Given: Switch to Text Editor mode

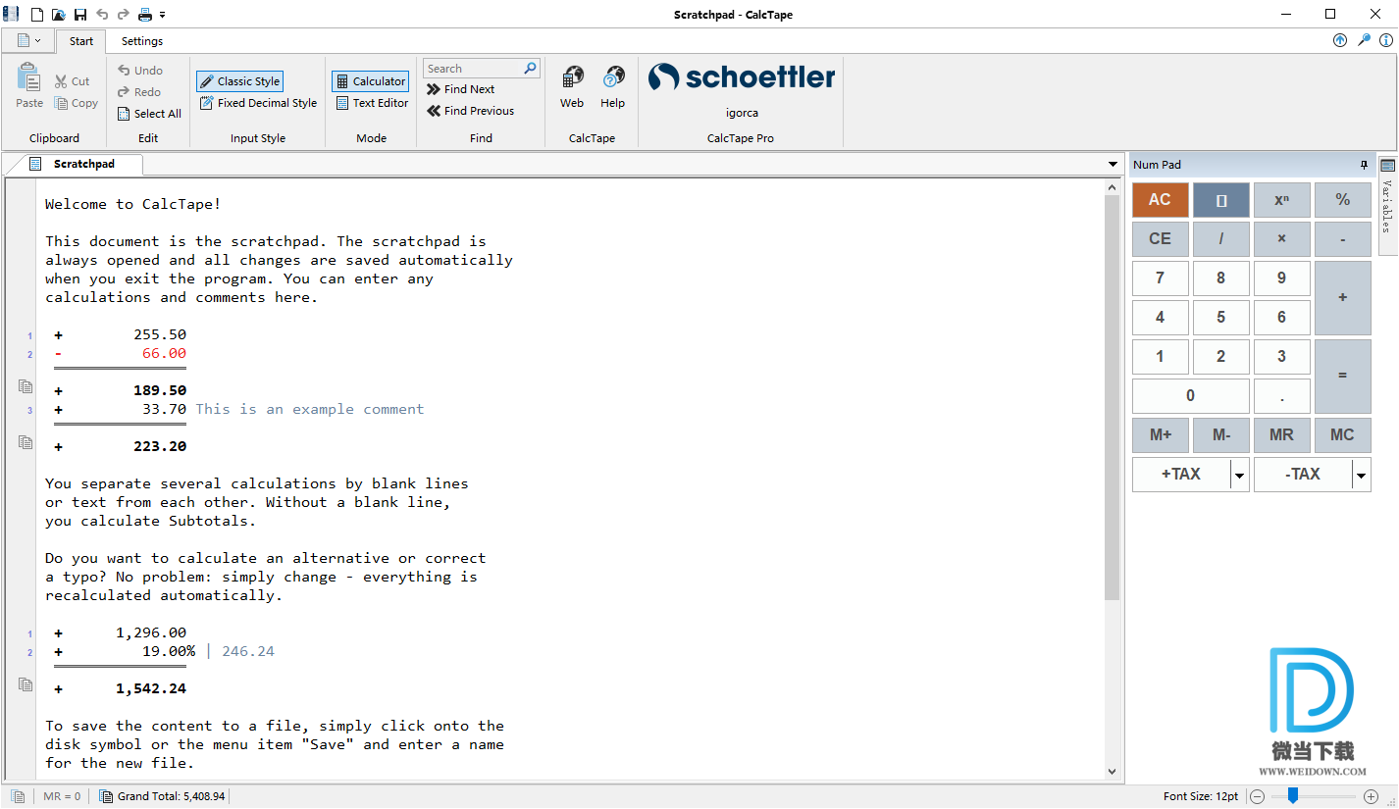Looking at the screenshot, I should 372,103.
